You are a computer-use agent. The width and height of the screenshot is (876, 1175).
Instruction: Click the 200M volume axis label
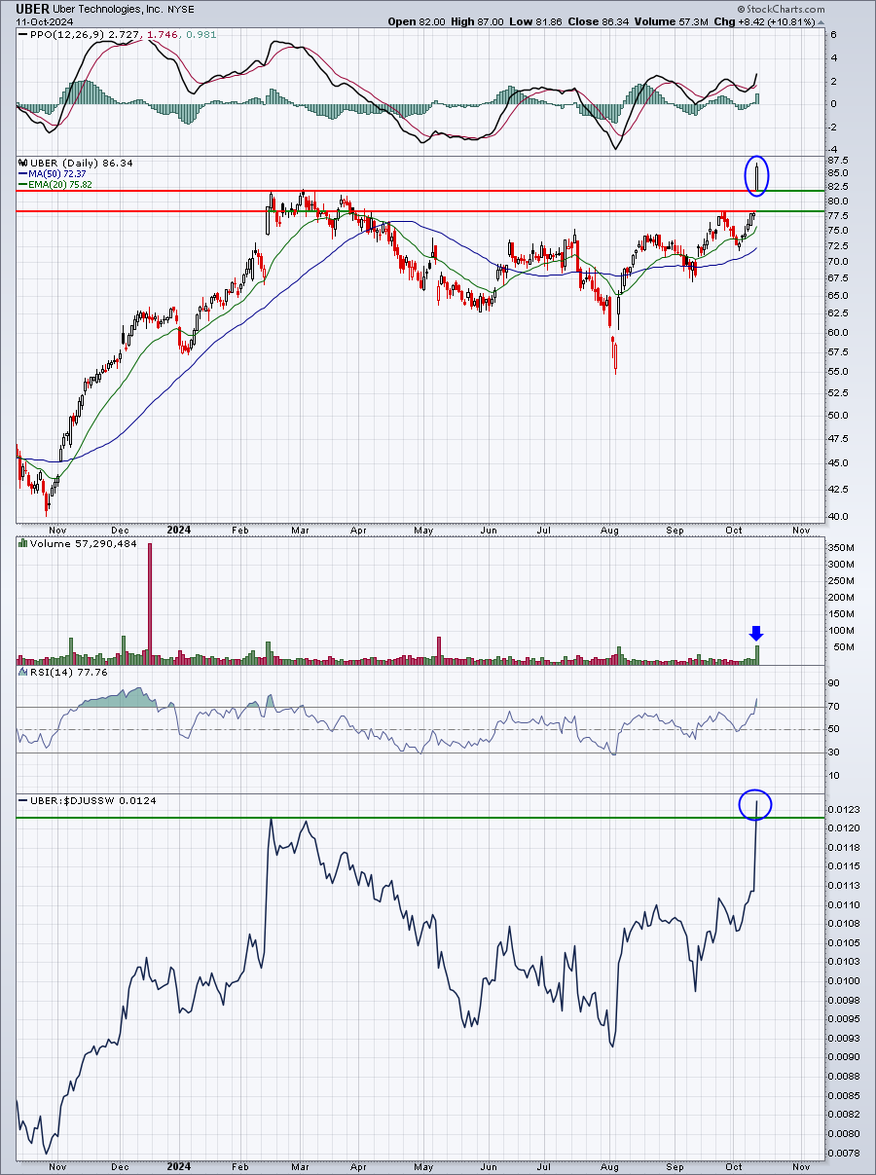point(840,598)
